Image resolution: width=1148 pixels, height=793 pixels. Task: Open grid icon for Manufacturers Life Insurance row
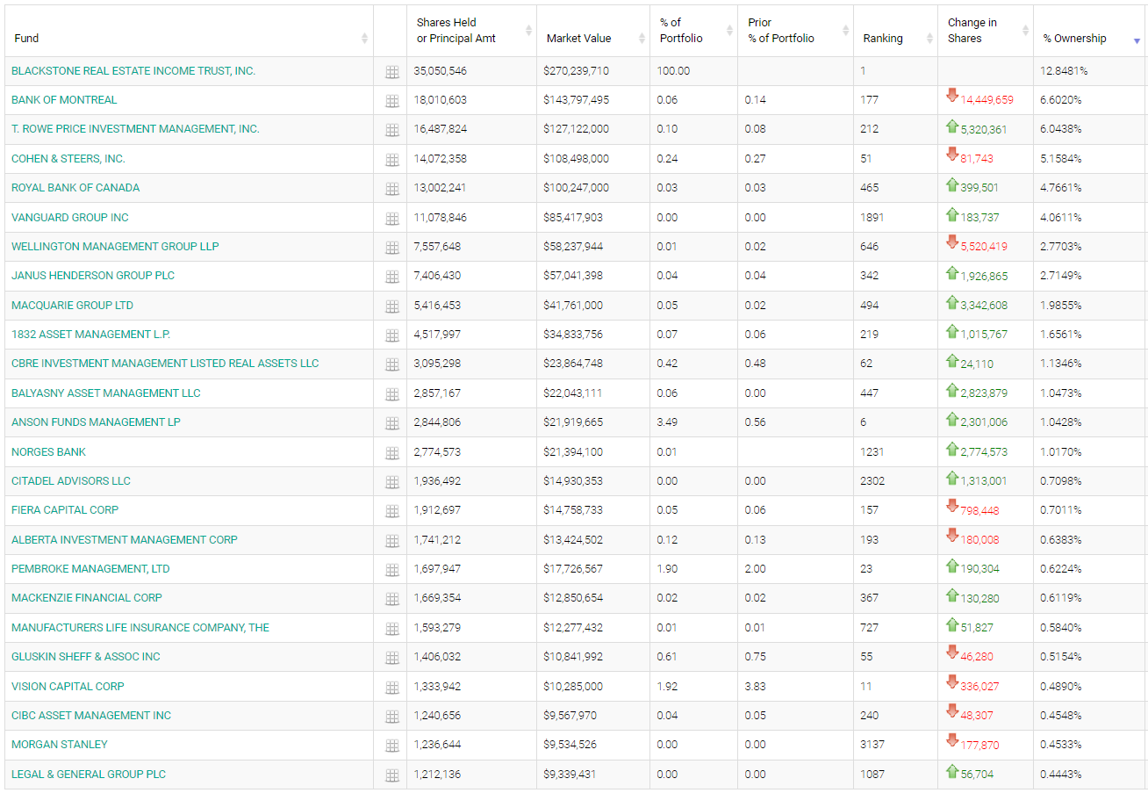click(x=392, y=629)
